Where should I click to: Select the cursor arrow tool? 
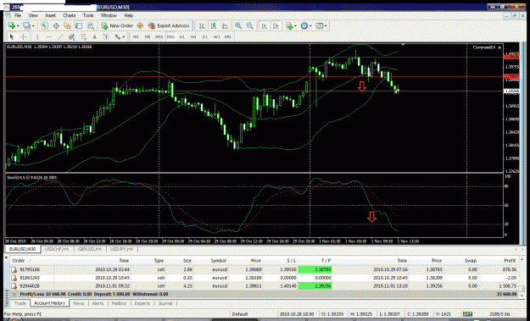tap(12, 36)
